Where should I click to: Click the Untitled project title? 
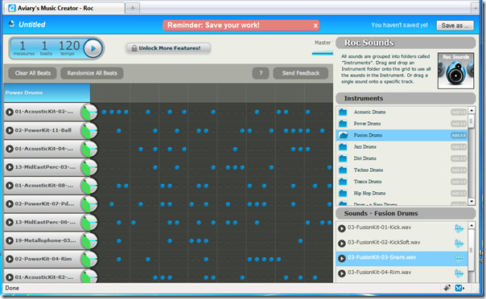point(32,25)
